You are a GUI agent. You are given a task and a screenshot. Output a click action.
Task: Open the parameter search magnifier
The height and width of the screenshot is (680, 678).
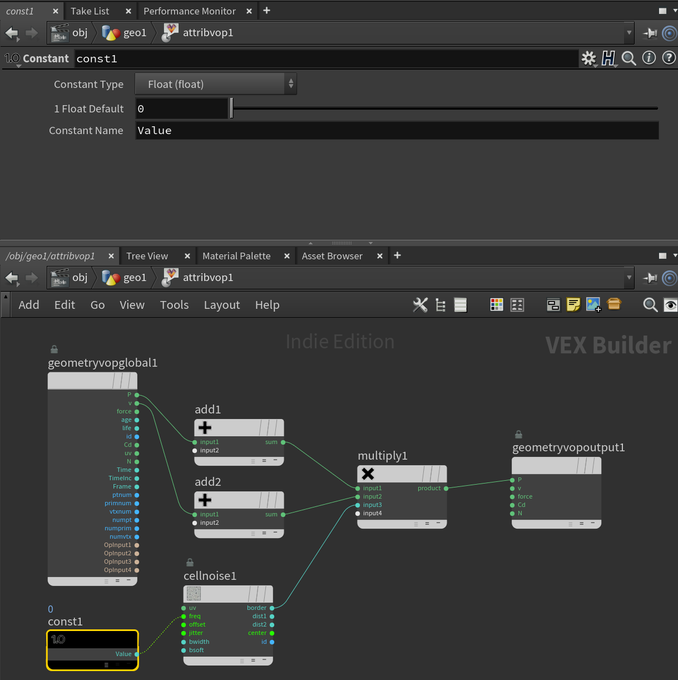tap(629, 58)
